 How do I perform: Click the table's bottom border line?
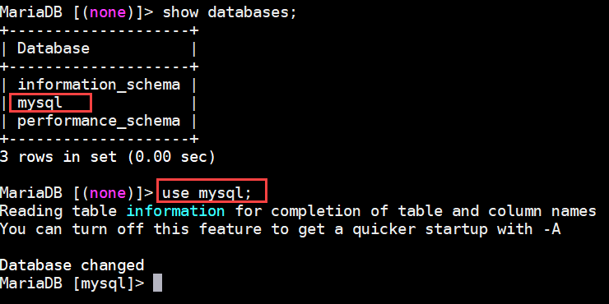click(x=99, y=139)
